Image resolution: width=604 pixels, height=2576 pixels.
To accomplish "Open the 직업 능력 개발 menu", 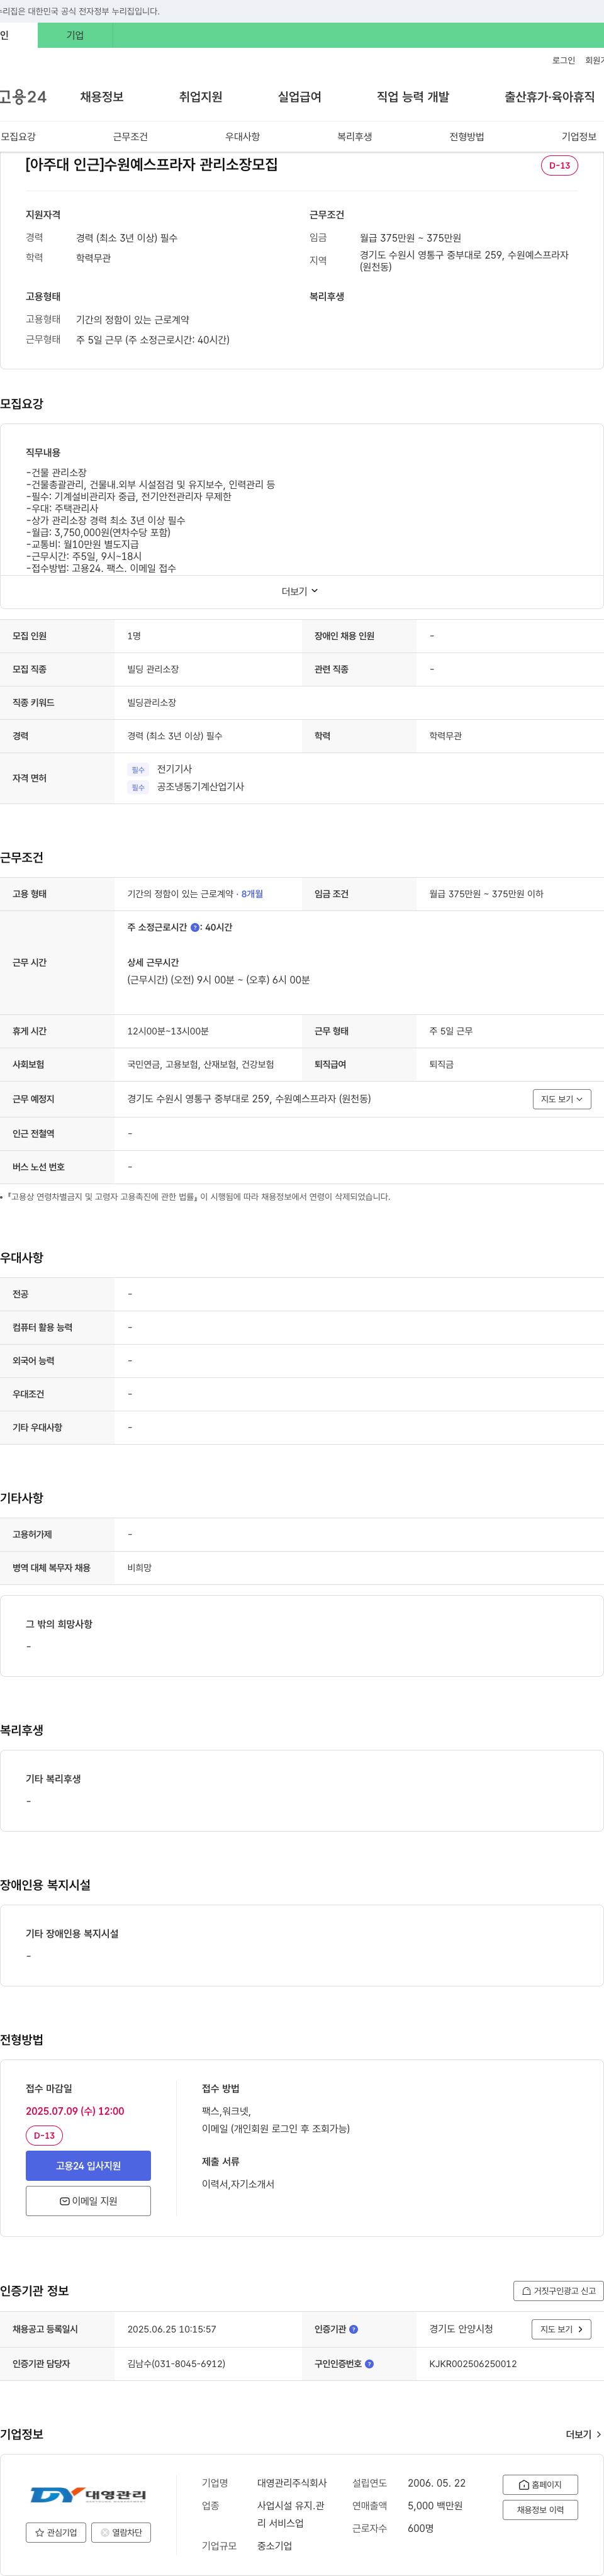I will [x=413, y=97].
